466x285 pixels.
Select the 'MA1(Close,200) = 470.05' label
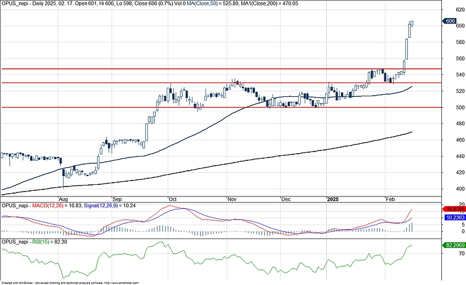click(x=269, y=3)
